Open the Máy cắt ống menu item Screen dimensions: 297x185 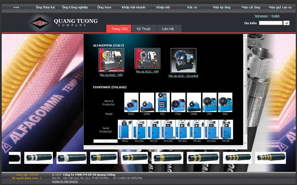(251, 7)
